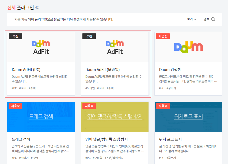Click #꾸미기 tag under 드래그 검색

pyautogui.click(x=24, y=158)
